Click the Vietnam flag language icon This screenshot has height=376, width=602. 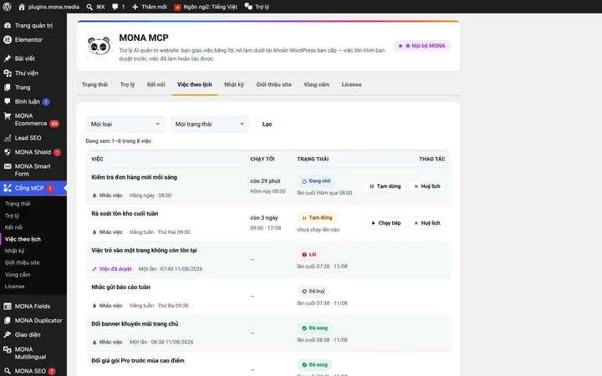177,7
